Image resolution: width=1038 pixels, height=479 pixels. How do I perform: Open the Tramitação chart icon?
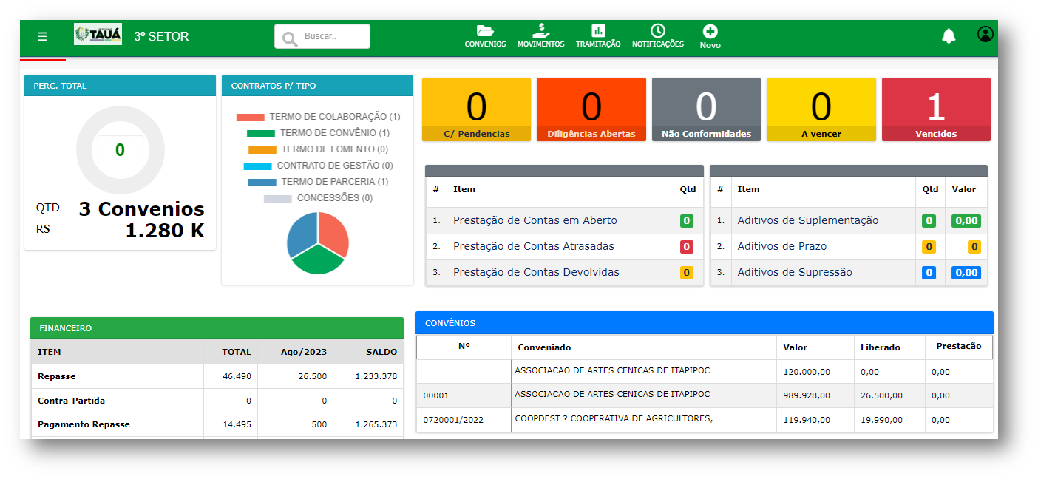(598, 31)
